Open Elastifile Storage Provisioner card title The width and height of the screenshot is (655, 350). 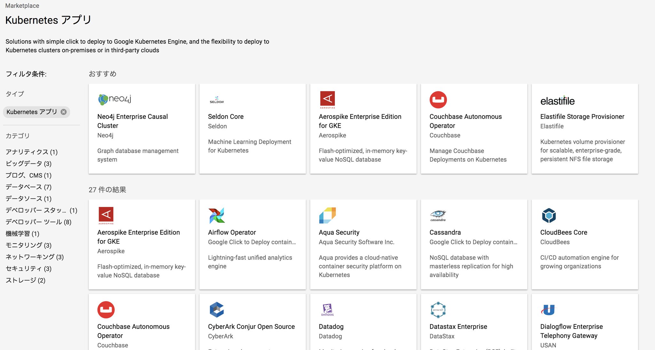click(582, 117)
